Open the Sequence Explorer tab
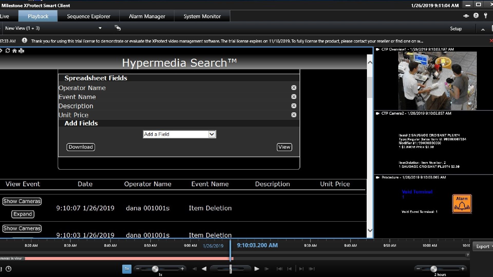 (x=89, y=16)
